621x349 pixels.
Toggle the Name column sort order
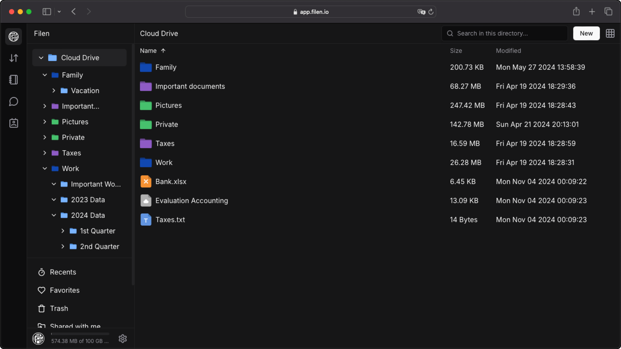[153, 51]
